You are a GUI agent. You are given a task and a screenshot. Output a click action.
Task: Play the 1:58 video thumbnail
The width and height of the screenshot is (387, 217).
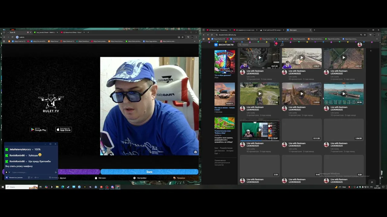[x=260, y=94]
